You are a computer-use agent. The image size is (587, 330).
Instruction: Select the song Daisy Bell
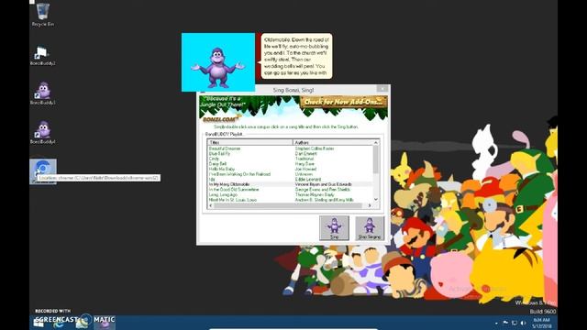(x=217, y=164)
